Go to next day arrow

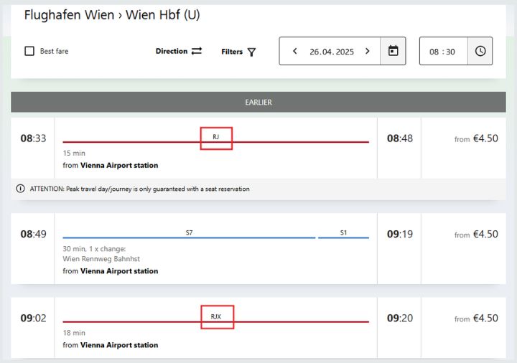tap(368, 51)
